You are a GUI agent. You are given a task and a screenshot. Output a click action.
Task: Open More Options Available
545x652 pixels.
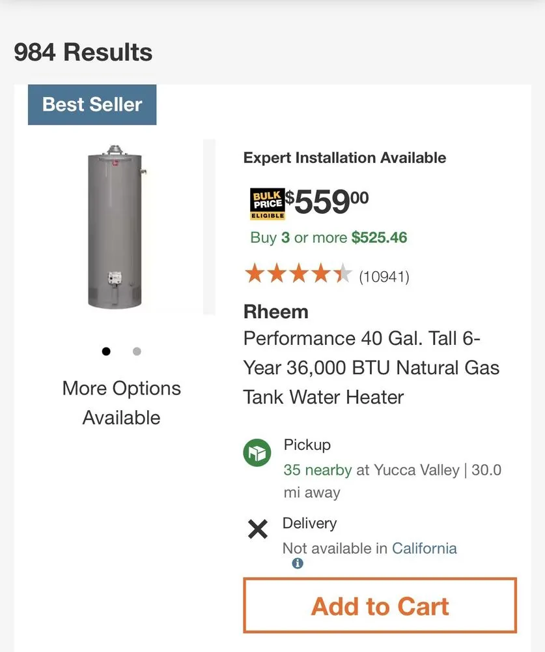[x=121, y=402]
